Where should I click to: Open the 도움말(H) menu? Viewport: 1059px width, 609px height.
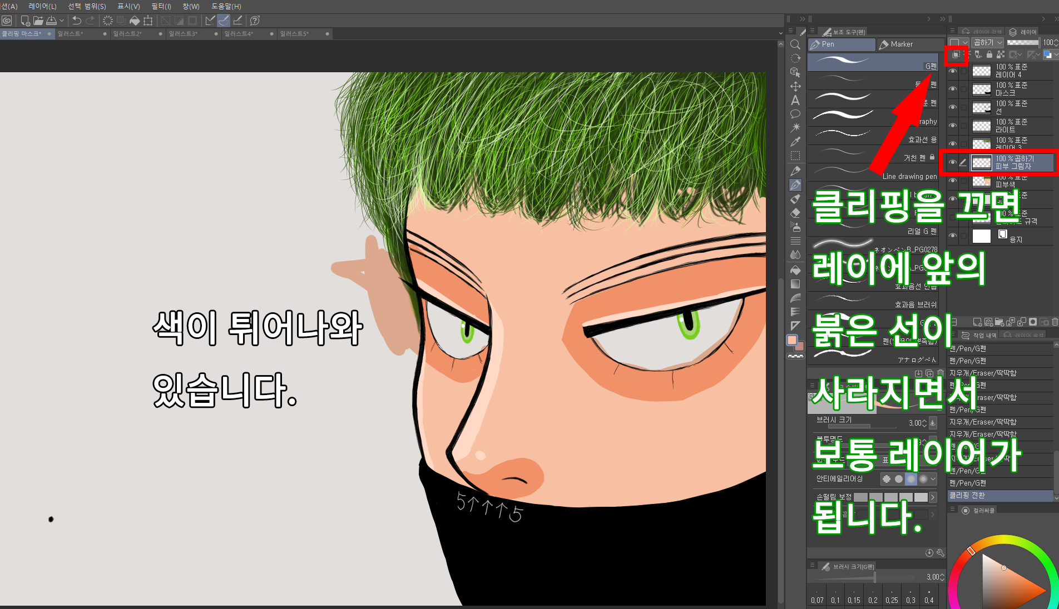(x=226, y=6)
